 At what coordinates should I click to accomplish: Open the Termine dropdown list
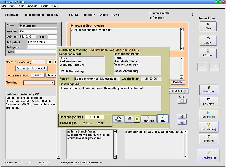click(x=53, y=83)
